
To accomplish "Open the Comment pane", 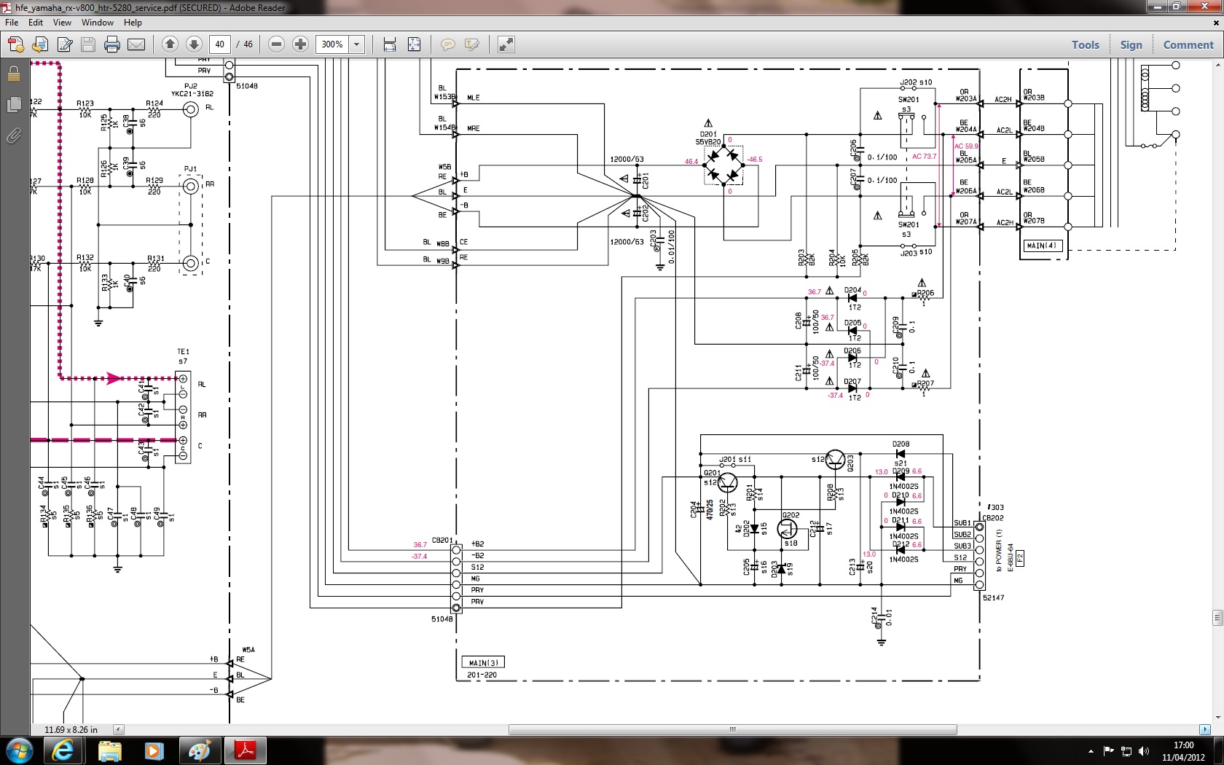I will point(1188,44).
